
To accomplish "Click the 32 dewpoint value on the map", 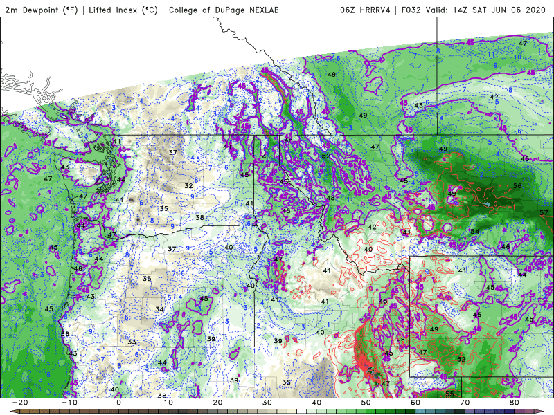I will tap(188, 185).
